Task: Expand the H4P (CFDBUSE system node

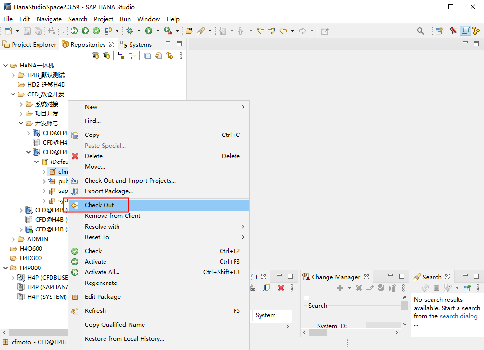Action: (x=13, y=278)
